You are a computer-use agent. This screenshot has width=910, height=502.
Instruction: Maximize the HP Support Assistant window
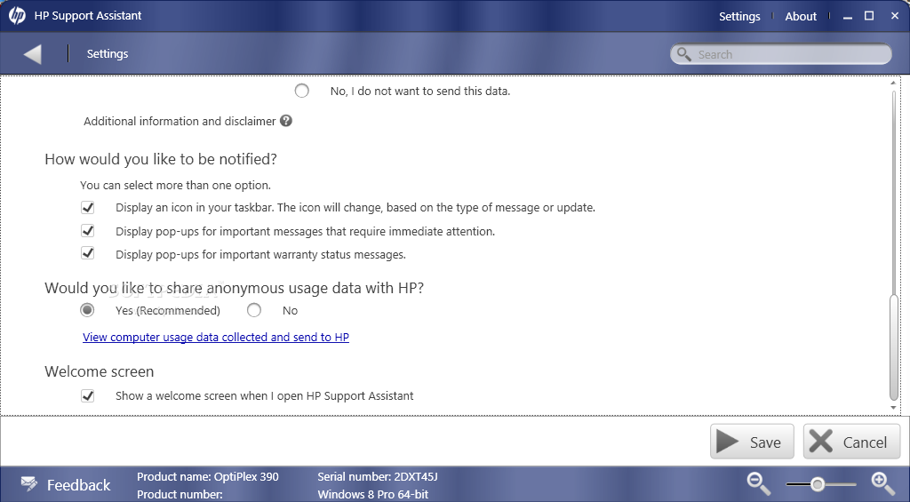click(869, 16)
